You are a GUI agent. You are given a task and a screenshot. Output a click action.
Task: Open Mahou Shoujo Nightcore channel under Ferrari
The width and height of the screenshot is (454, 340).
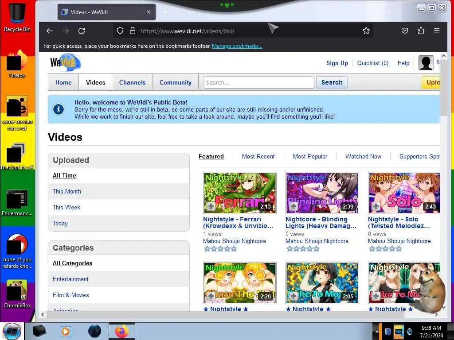[x=234, y=241]
